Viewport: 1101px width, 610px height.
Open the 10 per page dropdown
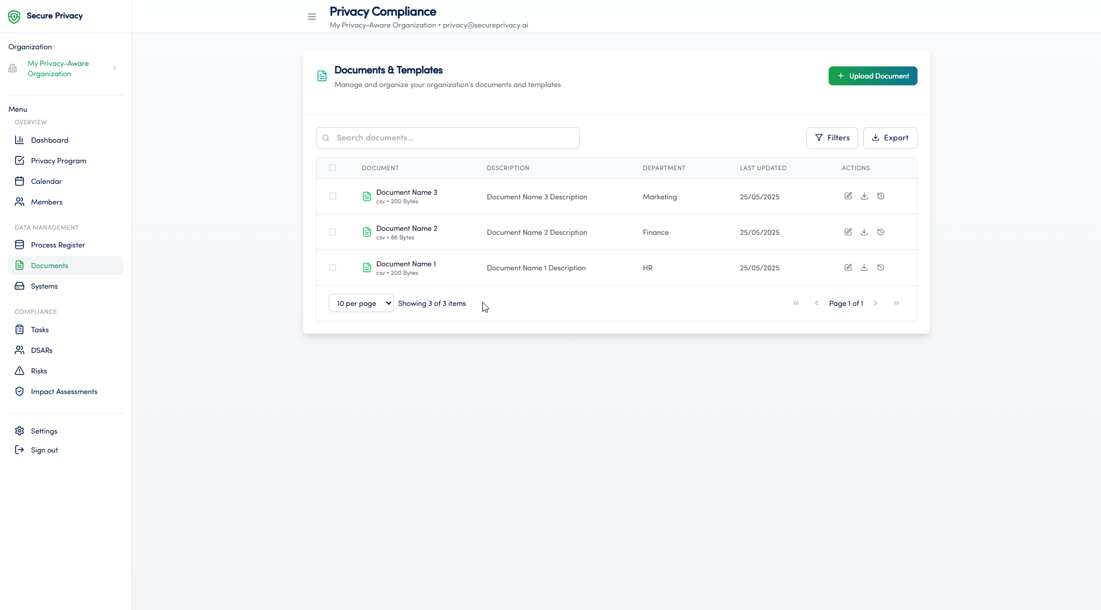(361, 303)
